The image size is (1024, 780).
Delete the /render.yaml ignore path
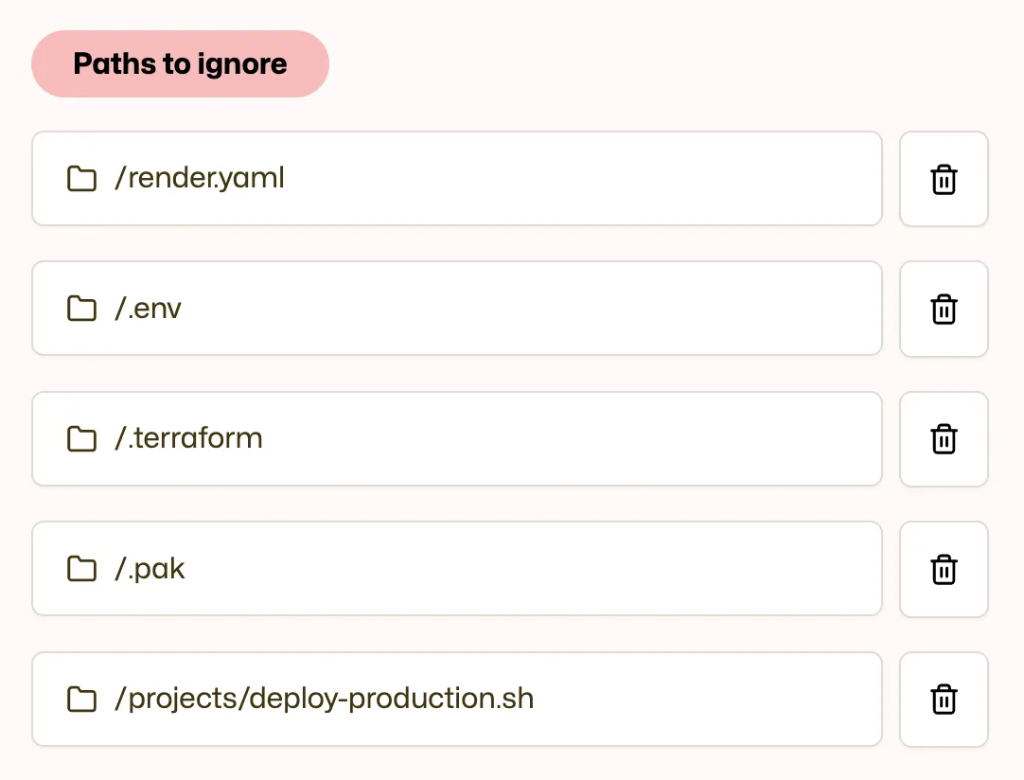(x=944, y=179)
